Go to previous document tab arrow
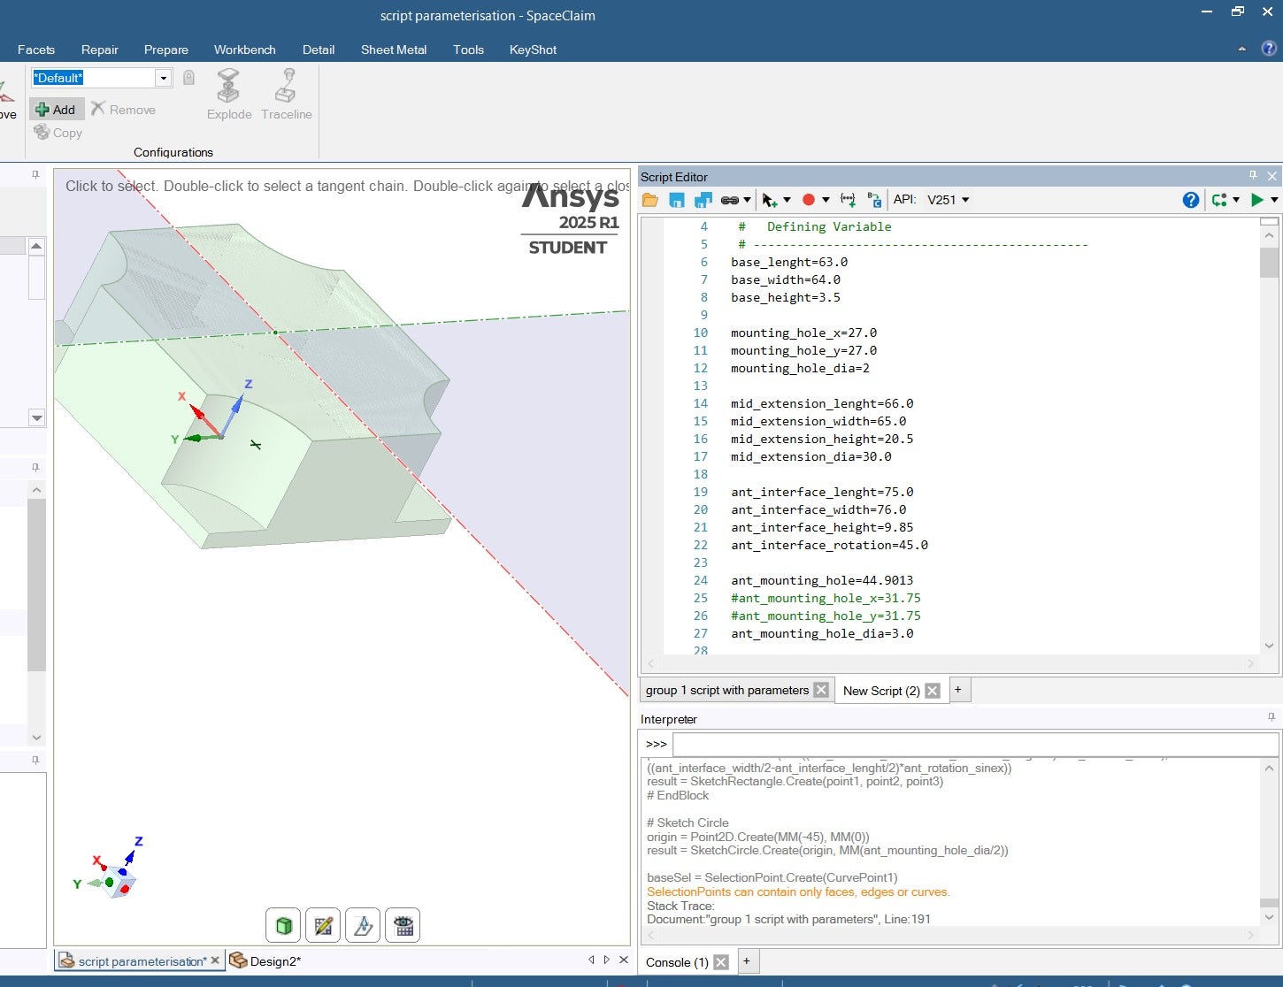The height and width of the screenshot is (987, 1283). (591, 960)
